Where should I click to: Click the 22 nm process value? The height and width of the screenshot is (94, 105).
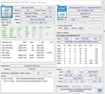[x=50, y=8]
